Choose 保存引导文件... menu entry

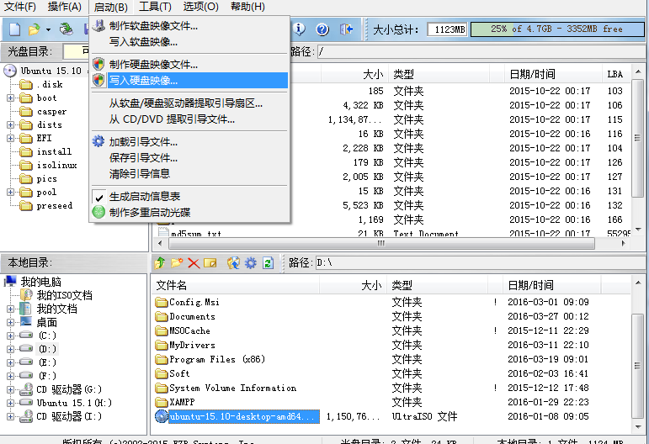coord(189,157)
